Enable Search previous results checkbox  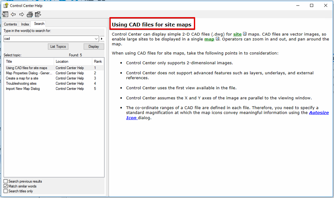tap(6, 181)
